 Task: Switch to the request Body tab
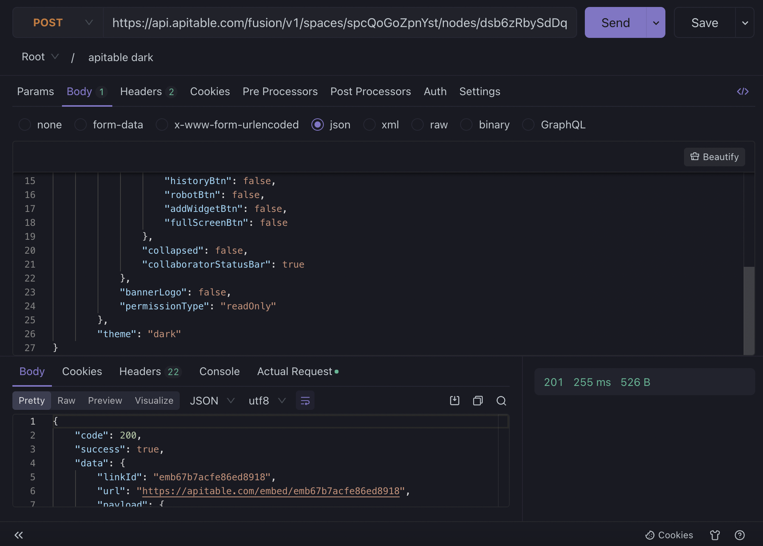pos(87,92)
